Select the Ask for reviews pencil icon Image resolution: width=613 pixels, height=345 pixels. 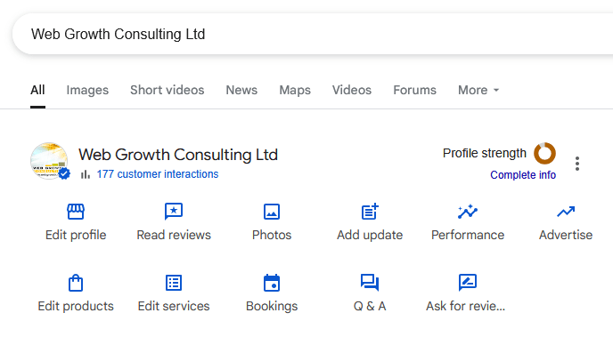point(468,283)
